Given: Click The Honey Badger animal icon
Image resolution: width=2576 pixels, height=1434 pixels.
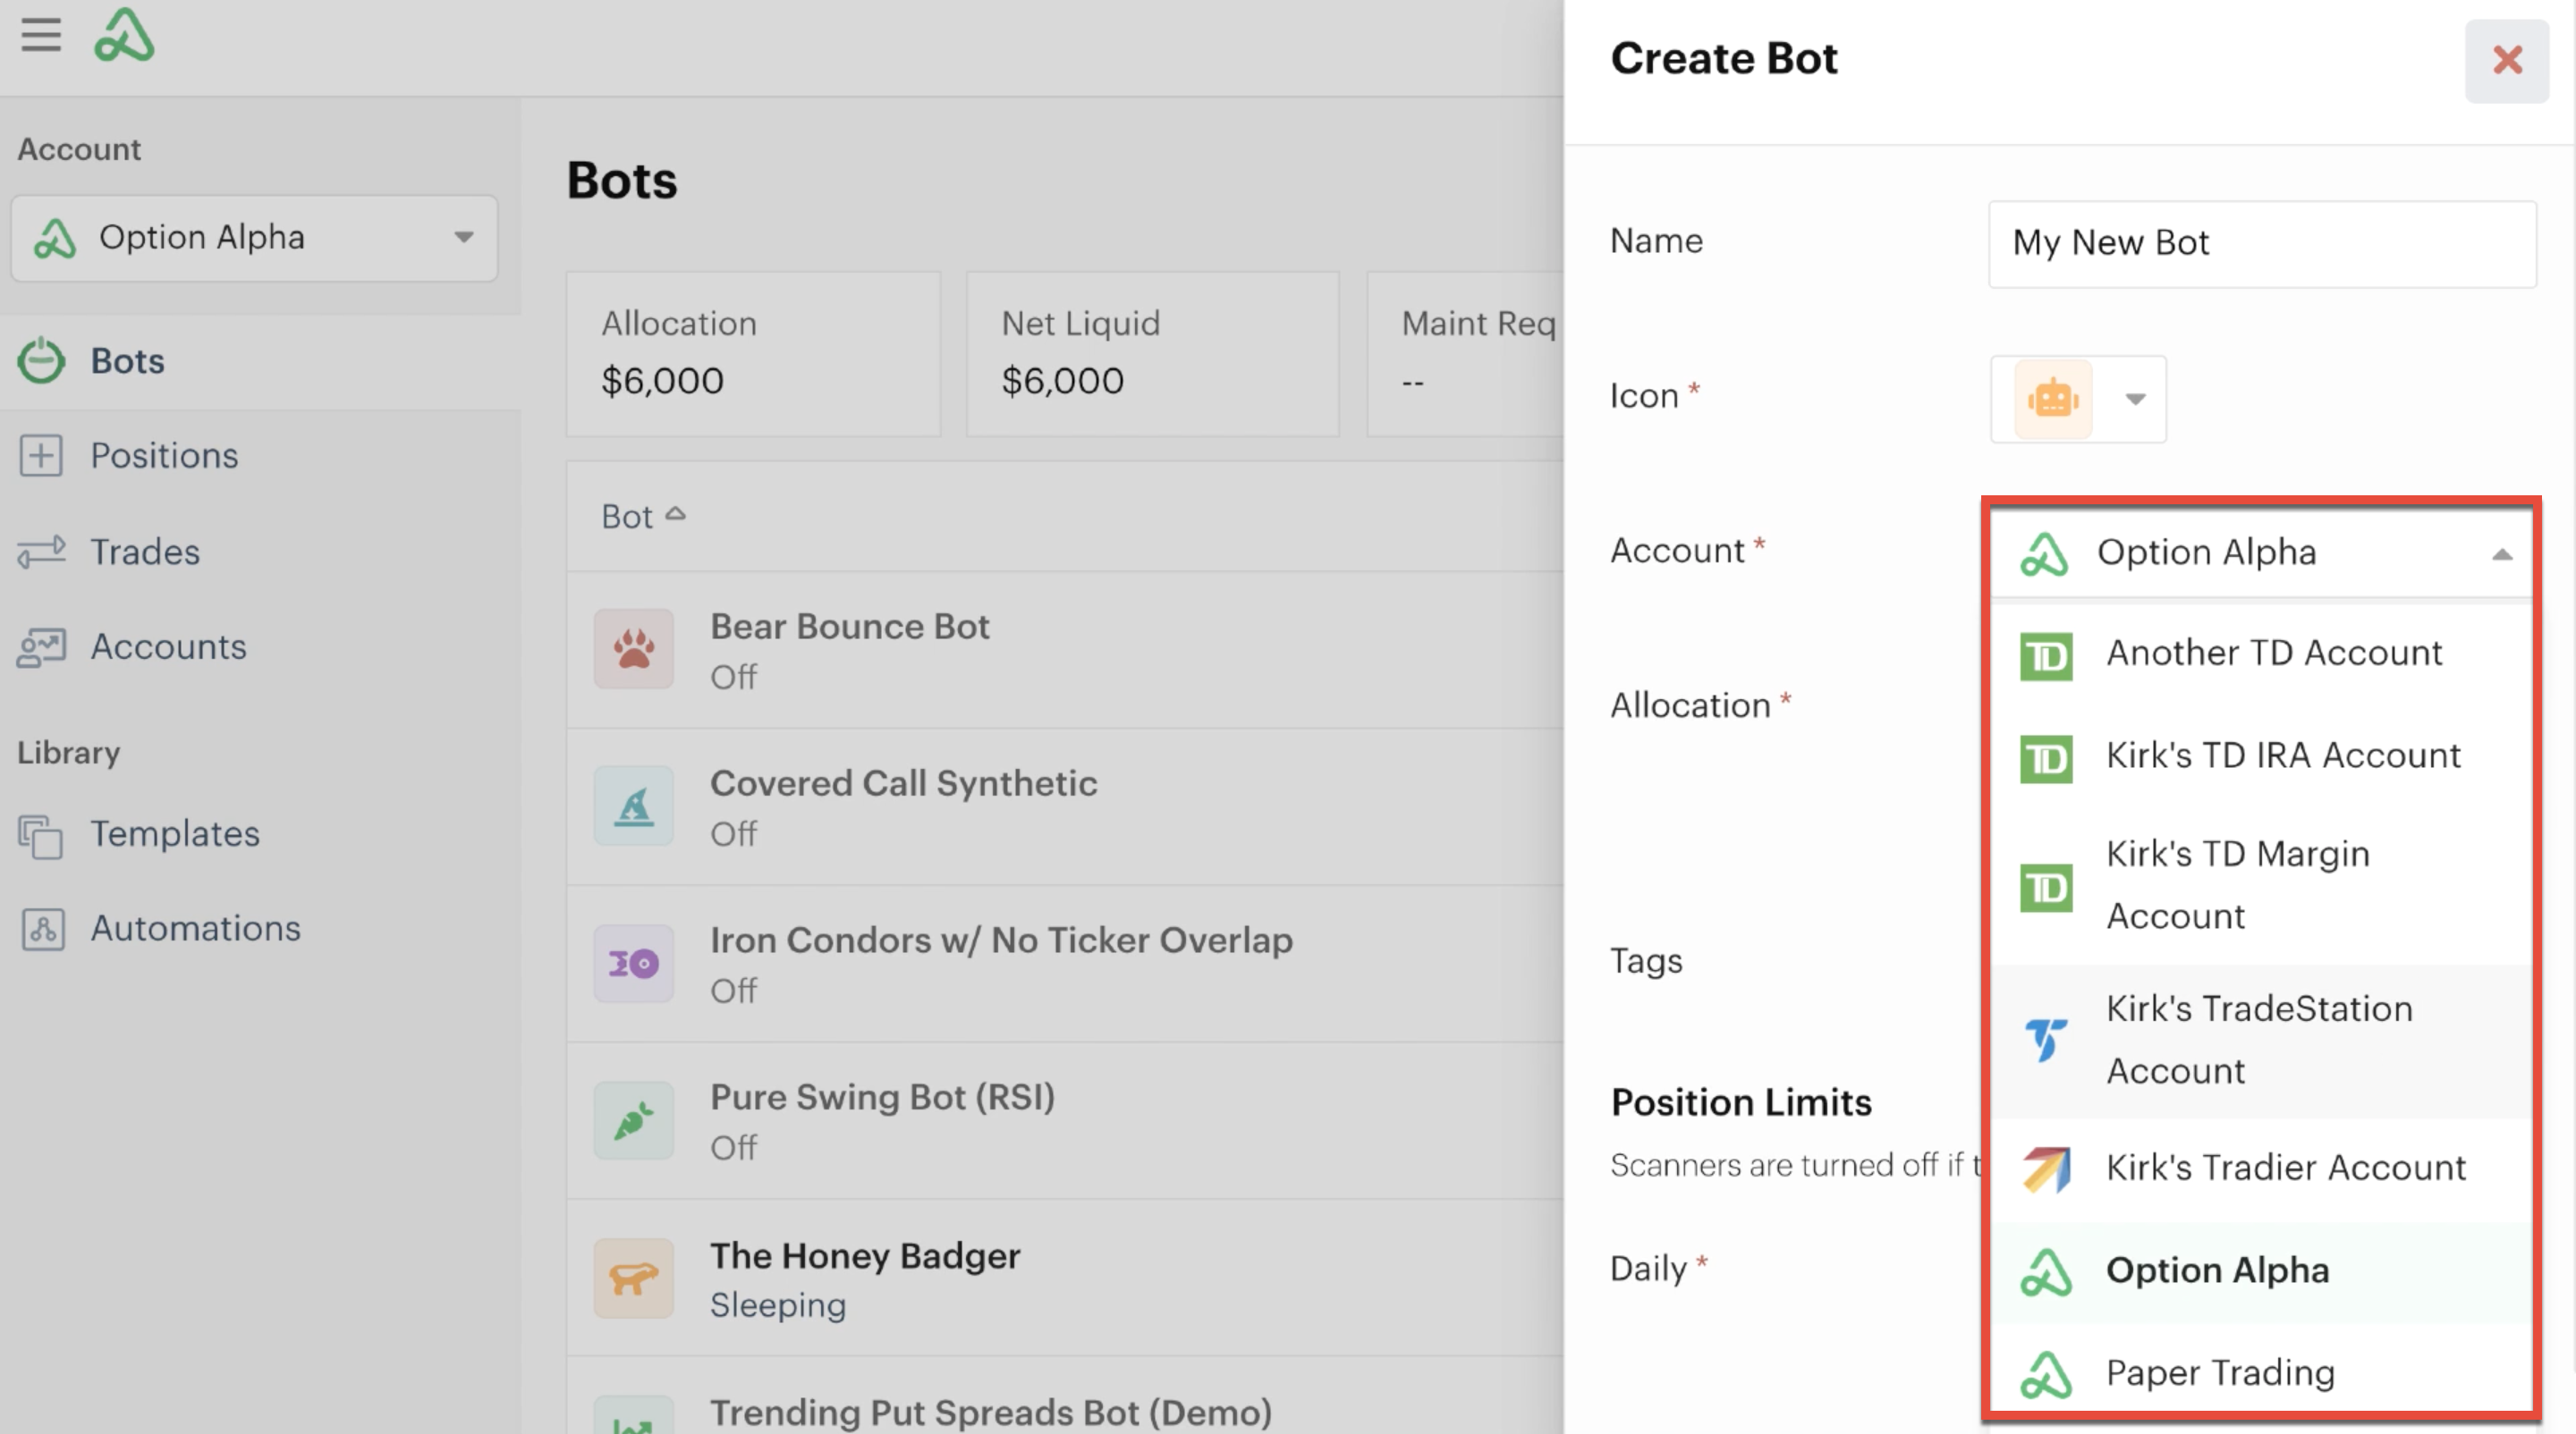Looking at the screenshot, I should 634,1278.
